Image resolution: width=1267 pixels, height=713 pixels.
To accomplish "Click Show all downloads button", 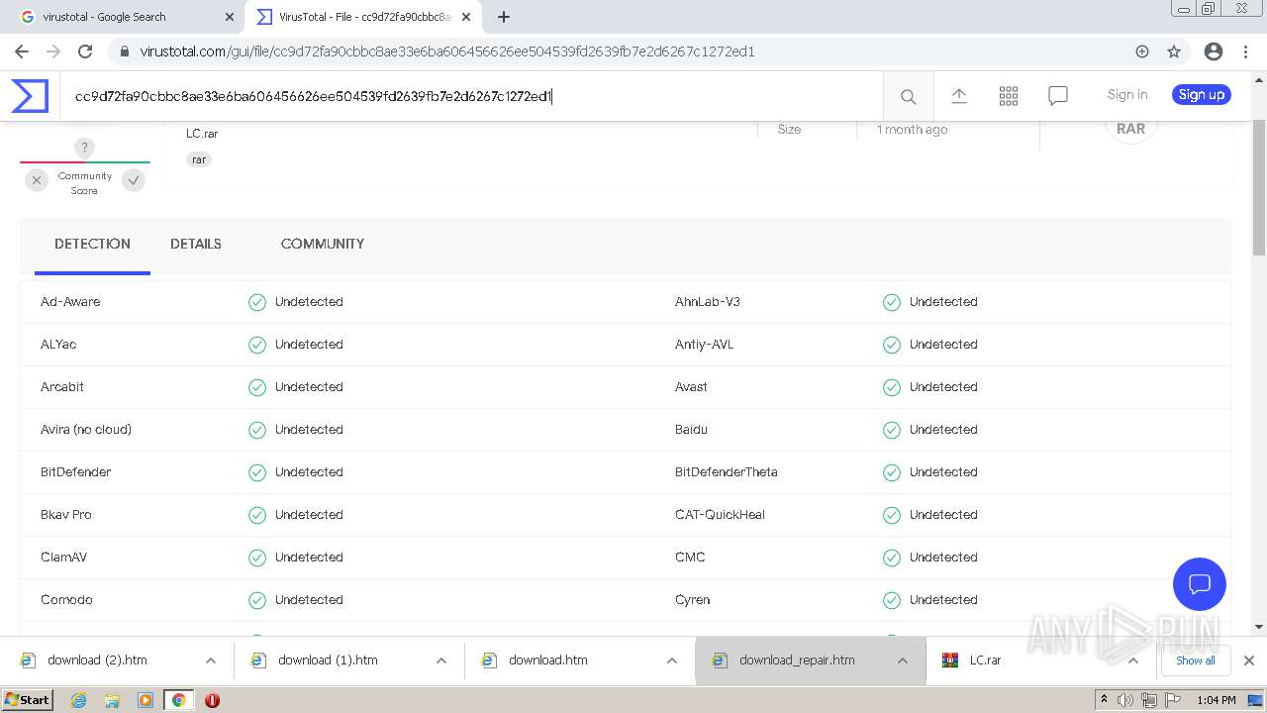I will tap(1196, 661).
